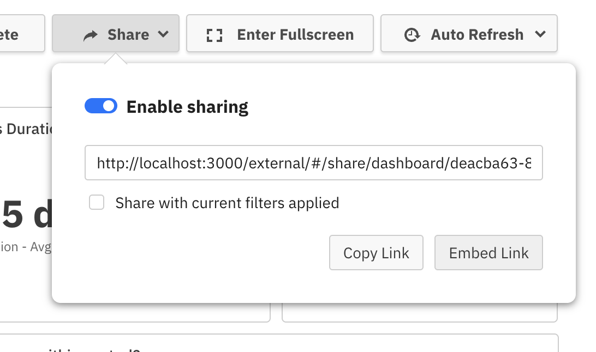Click the Embed Link button
Image resolution: width=596 pixels, height=352 pixels.
click(488, 253)
